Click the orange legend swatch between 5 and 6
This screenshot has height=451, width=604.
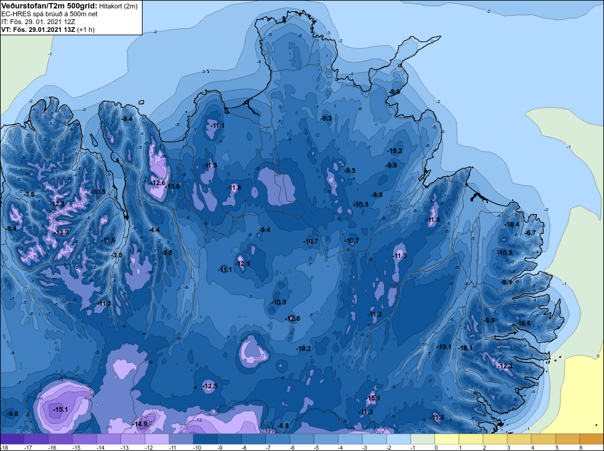point(567,439)
